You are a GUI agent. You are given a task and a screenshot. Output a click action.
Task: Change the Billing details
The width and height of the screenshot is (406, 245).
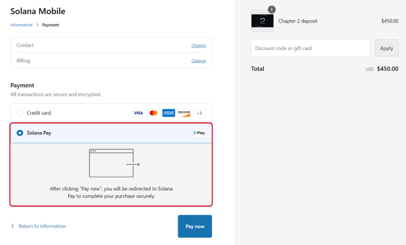click(x=199, y=61)
